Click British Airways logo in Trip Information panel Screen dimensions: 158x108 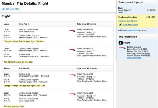(x=122, y=48)
